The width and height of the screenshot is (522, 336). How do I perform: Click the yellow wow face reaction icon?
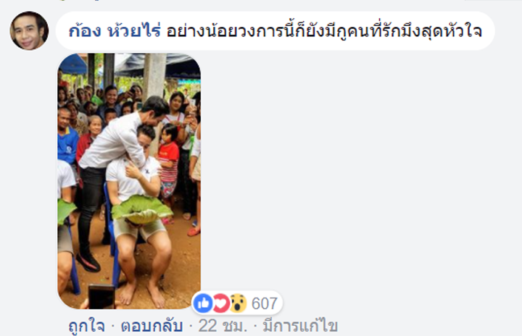[x=238, y=303]
